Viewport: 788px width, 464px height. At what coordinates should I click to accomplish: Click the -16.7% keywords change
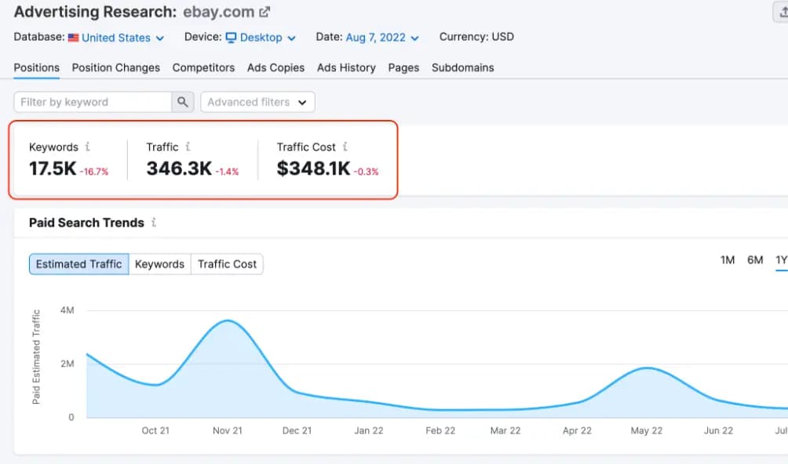[94, 172]
